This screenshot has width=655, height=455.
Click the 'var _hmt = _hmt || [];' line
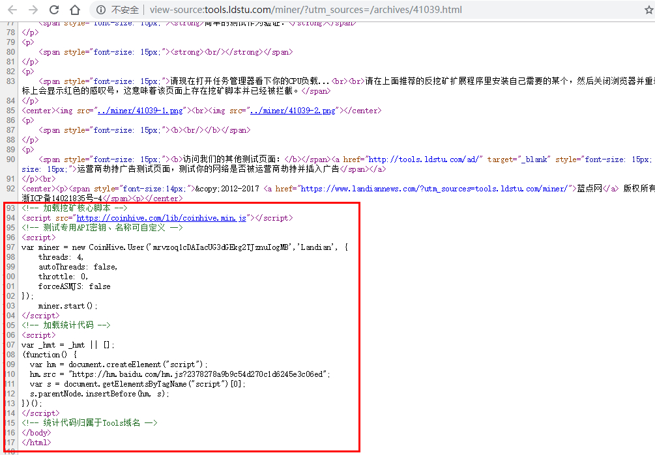pyautogui.click(x=68, y=345)
